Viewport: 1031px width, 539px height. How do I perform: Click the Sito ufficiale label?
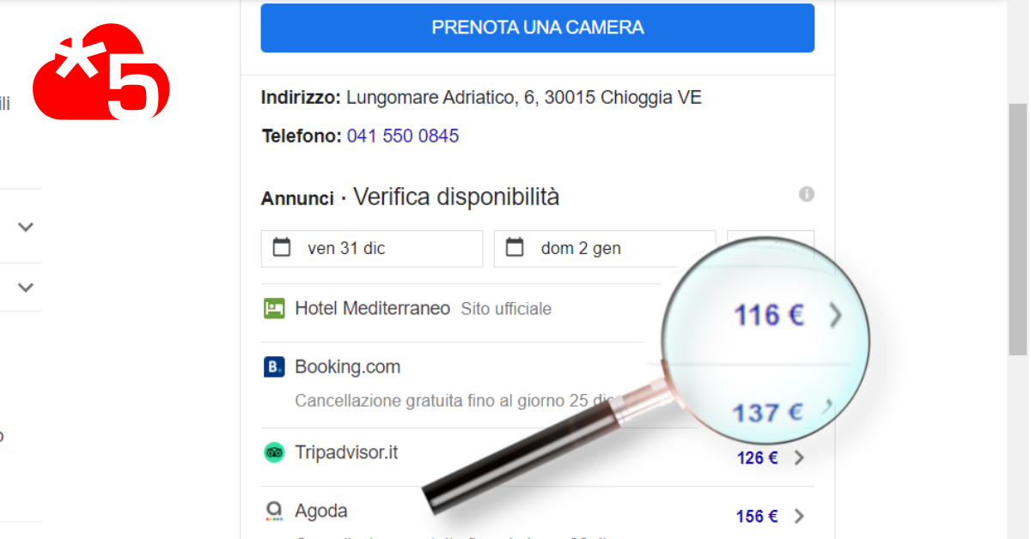coord(506,309)
